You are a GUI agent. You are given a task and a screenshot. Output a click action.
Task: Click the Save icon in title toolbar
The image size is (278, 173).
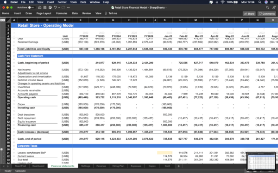click(x=45, y=7)
